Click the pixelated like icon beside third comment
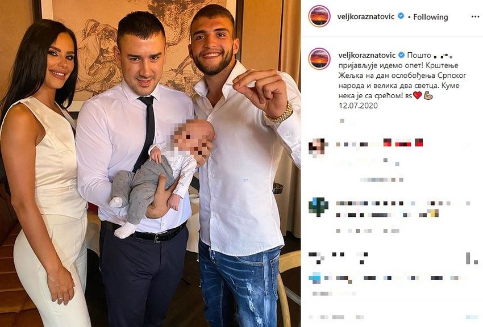The width and height of the screenshot is (483, 327). point(469,258)
